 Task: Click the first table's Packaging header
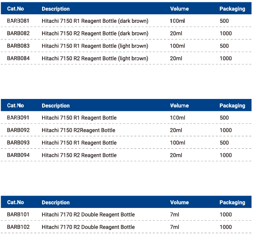click(x=233, y=9)
